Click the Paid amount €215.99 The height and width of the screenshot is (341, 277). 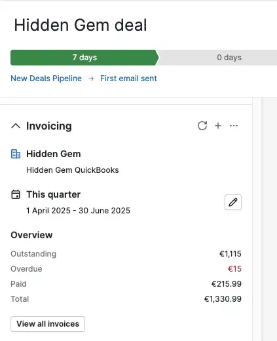(227, 284)
